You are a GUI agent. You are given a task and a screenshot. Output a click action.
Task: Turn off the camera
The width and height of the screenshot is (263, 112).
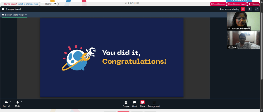(6, 104)
